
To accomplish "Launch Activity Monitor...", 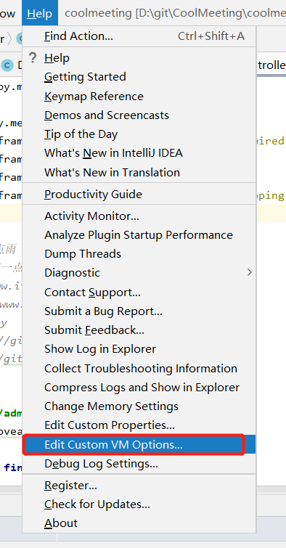I will click(x=139, y=216).
